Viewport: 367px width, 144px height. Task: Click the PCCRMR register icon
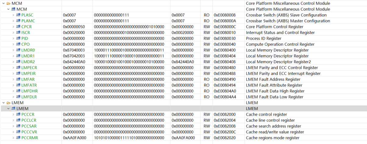[18, 138]
